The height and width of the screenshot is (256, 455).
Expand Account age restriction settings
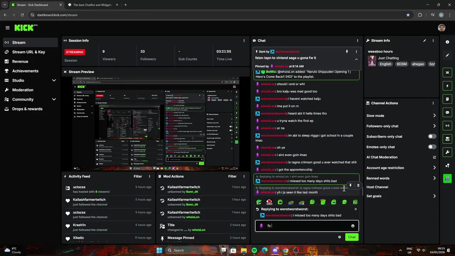coord(434,168)
